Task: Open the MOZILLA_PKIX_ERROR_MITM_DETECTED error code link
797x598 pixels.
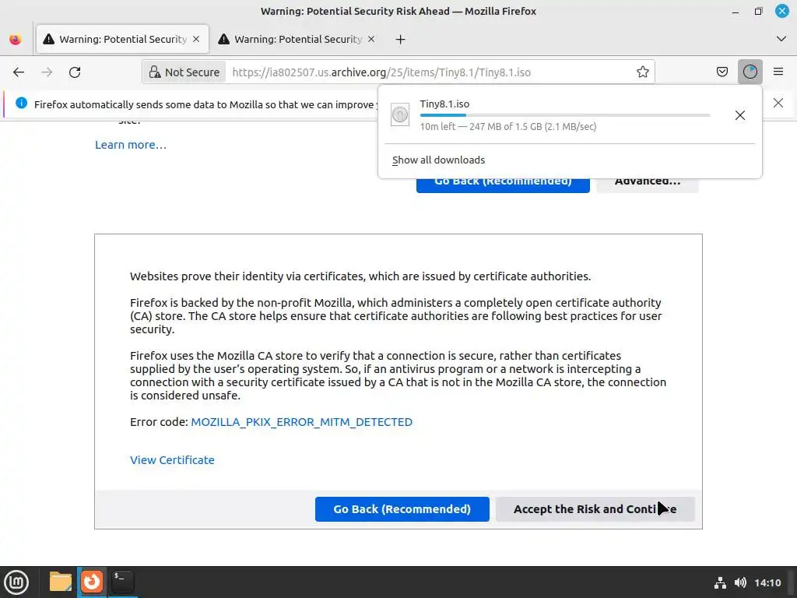Action: (301, 422)
